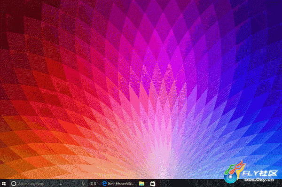Click the bbs.0xy.cn watermark text
This screenshot has width=282, height=187.
click(259, 179)
